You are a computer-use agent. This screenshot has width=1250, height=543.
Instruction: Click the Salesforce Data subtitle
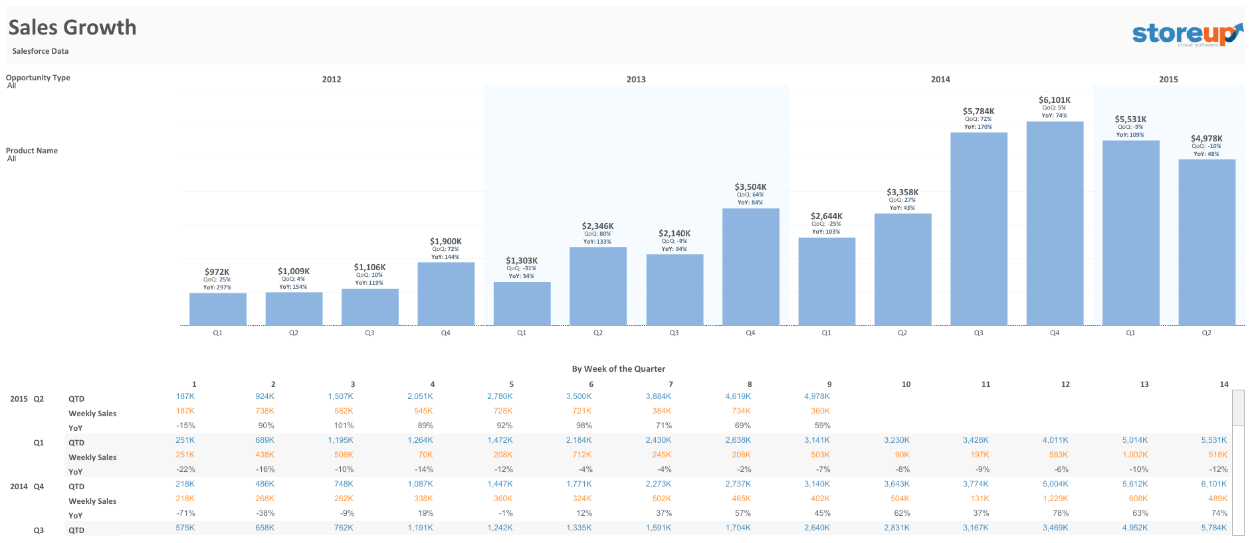(41, 51)
